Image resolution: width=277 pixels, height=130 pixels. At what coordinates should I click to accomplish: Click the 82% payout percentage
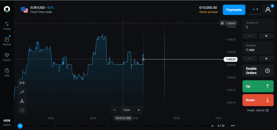(x=51, y=8)
